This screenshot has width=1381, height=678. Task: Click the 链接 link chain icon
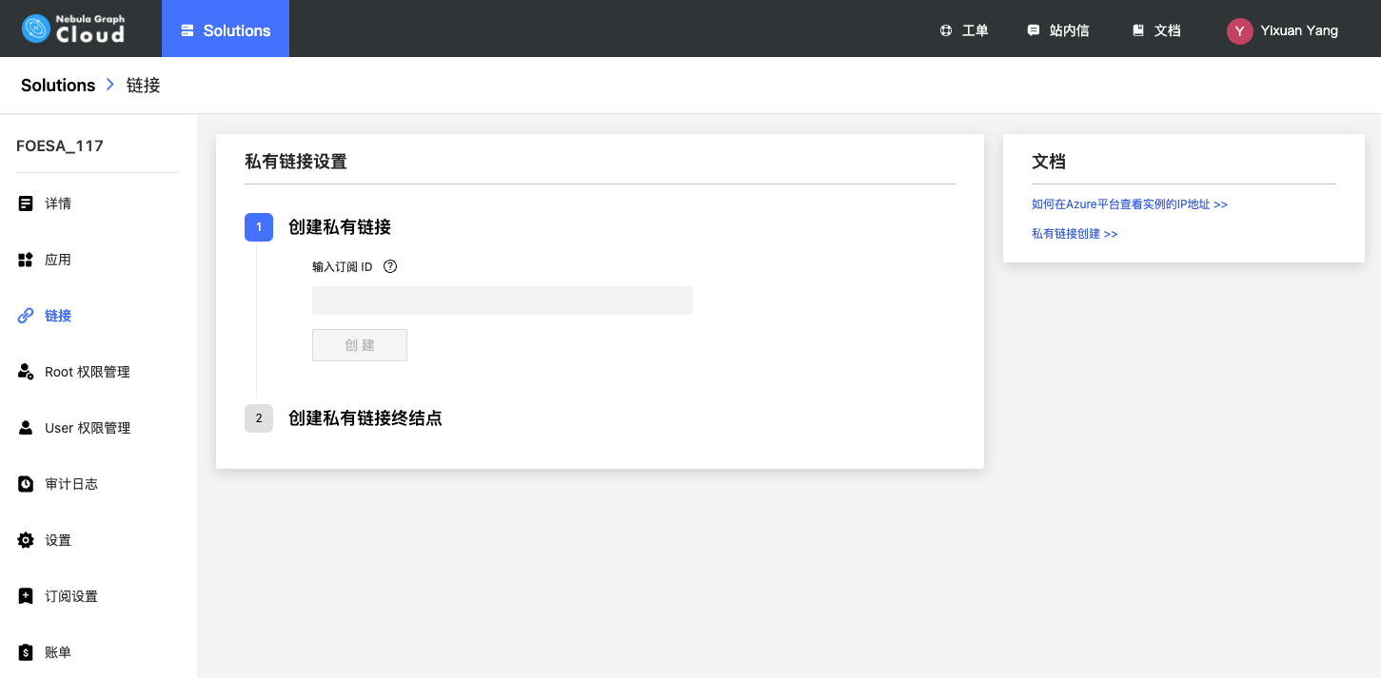click(x=26, y=316)
